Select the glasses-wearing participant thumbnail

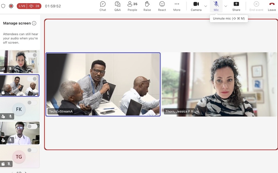pyautogui.click(x=20, y=133)
